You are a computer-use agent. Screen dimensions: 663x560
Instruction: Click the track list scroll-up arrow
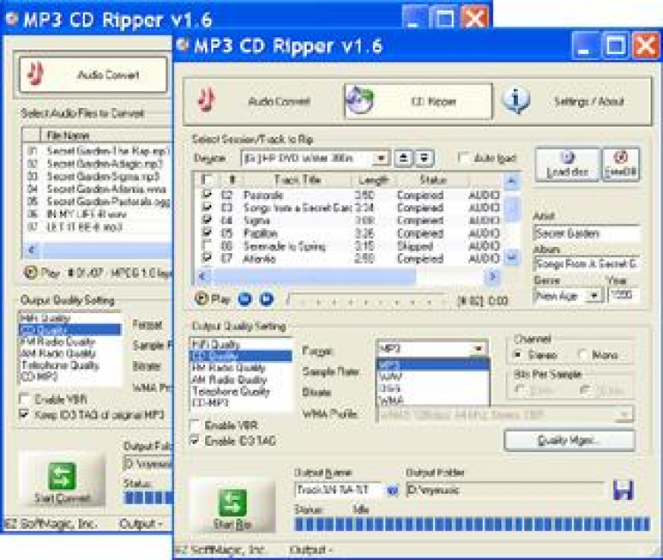(511, 181)
